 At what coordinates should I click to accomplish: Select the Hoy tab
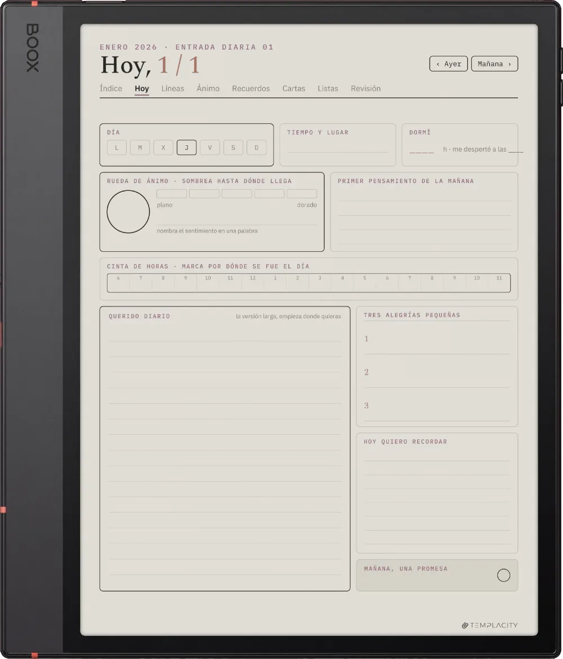141,88
